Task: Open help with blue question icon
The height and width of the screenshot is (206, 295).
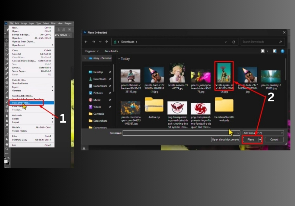Action: [283, 51]
